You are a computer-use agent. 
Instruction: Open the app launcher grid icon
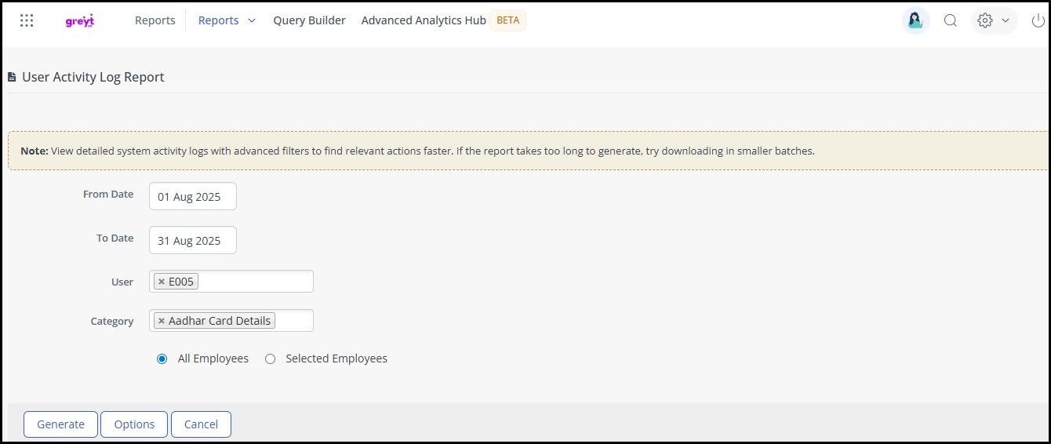pyautogui.click(x=27, y=20)
